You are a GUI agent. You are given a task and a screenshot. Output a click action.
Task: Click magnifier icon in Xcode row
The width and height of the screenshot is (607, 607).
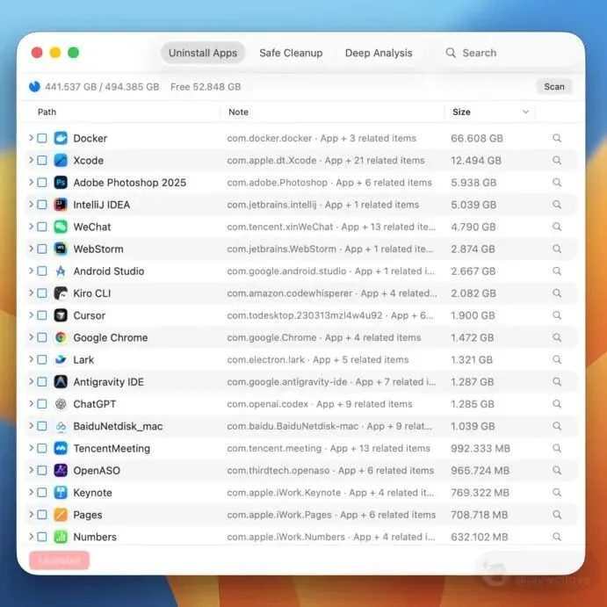pos(557,160)
